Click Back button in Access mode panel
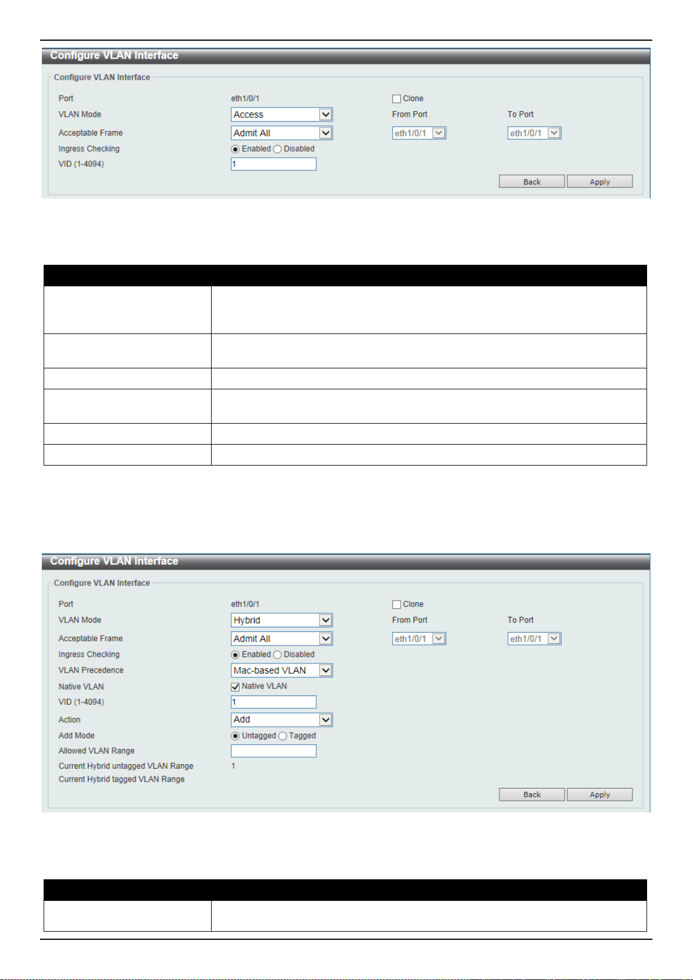693x980 pixels. [x=531, y=182]
